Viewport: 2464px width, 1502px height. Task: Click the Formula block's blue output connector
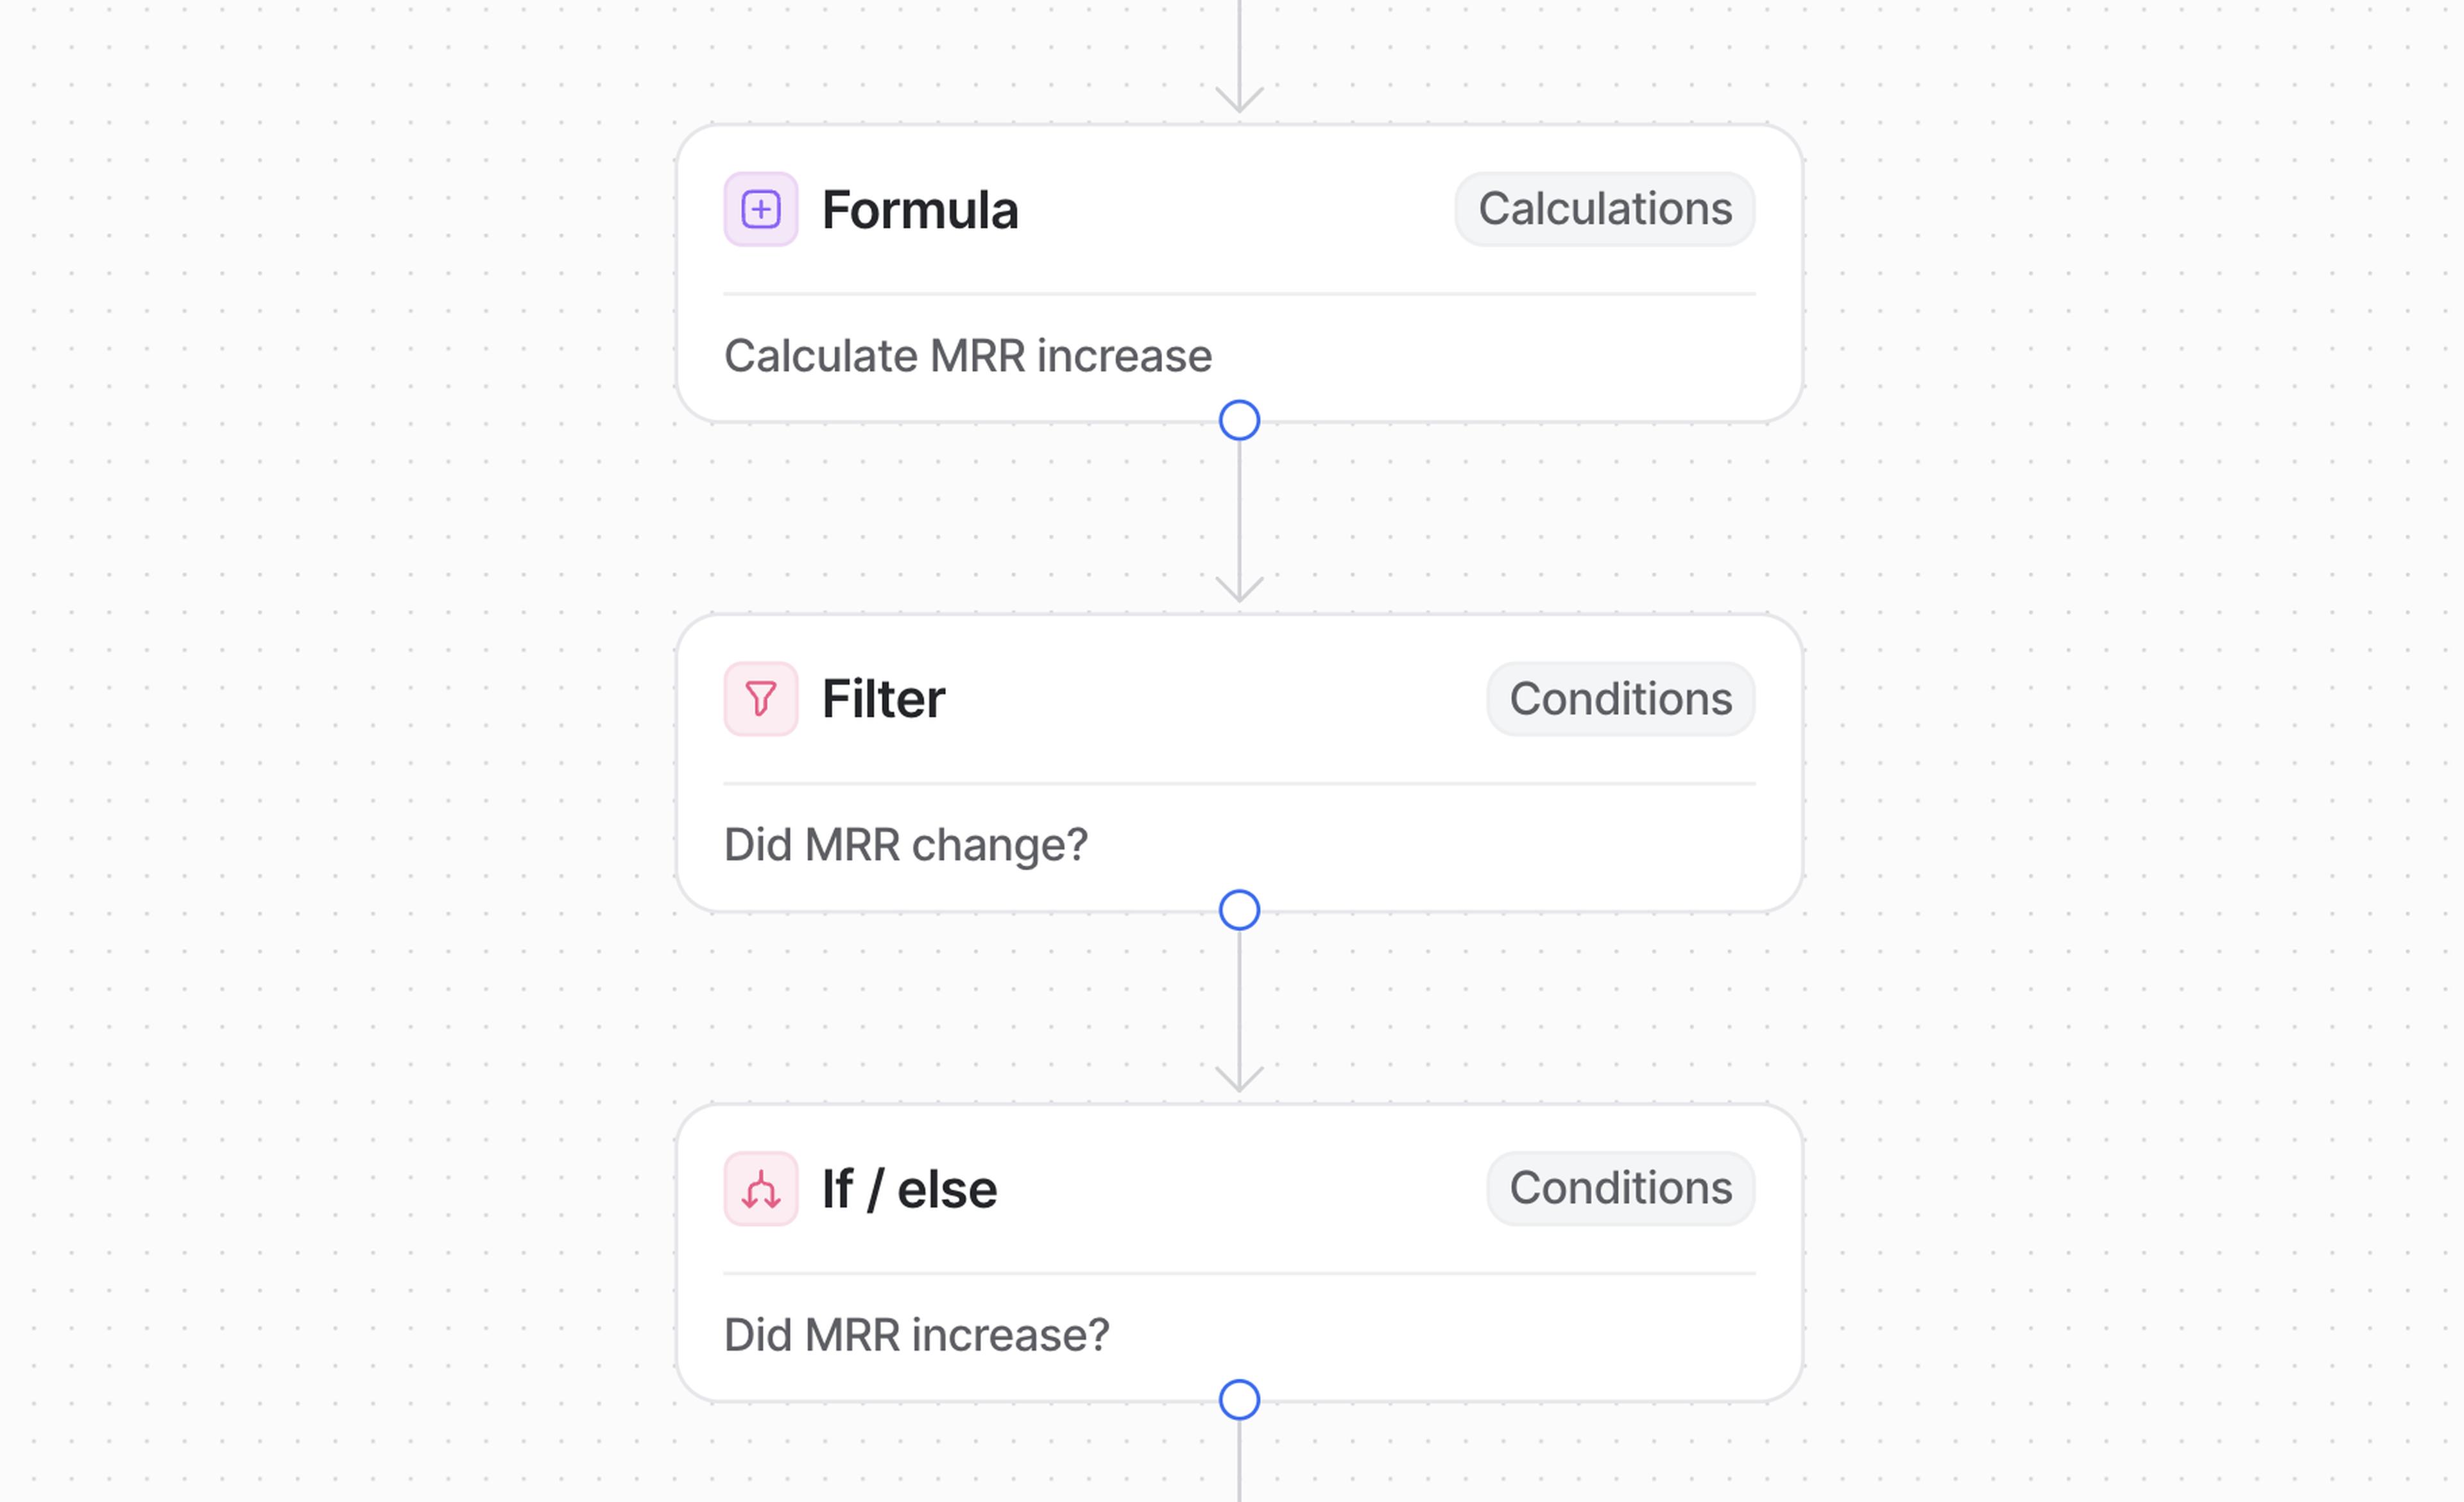point(1239,420)
